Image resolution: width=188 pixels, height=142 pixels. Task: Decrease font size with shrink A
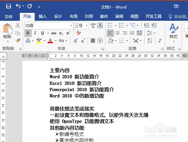83,41
